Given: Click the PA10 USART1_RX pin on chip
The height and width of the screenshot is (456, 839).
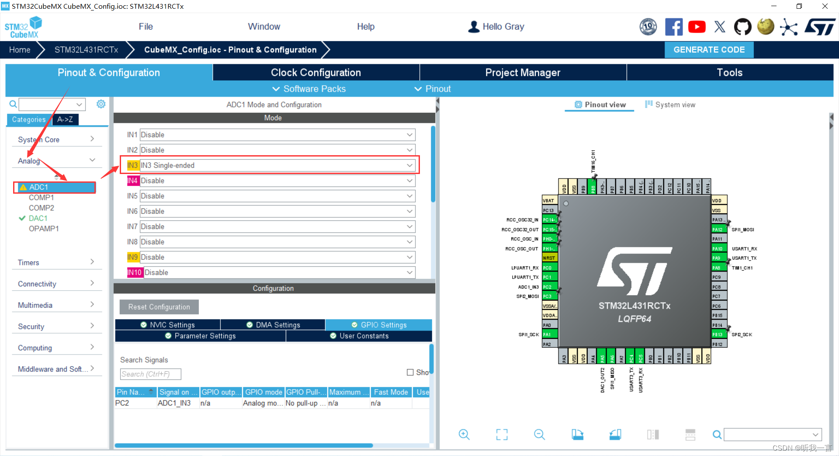Looking at the screenshot, I should tap(719, 248).
